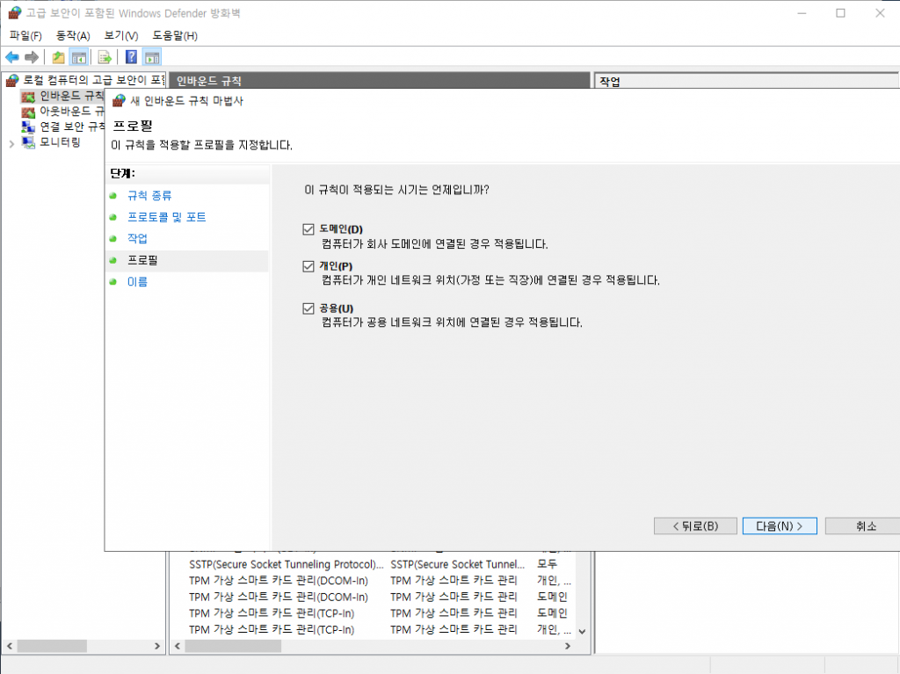
Task: Select the root 로컬 컴퓨터의 고급 보안 tree node
Action: (x=94, y=80)
